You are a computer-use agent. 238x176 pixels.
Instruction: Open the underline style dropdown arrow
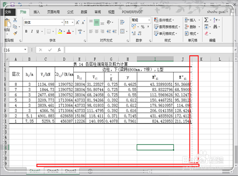pos(42,31)
